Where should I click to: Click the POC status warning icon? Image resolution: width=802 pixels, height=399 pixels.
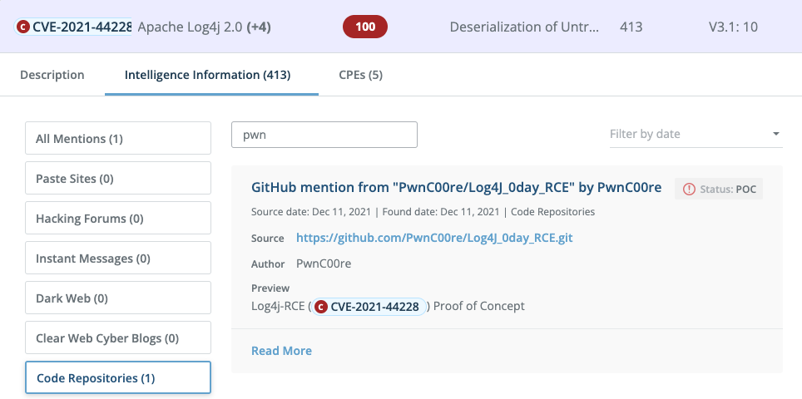point(689,189)
